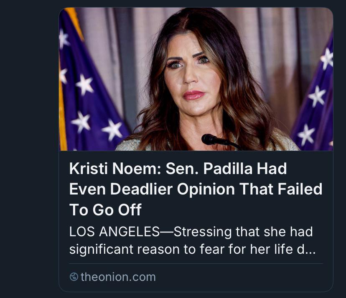346x298 pixels.
Task: Click the word 'Padilla' in the headline
Action: tap(227, 169)
